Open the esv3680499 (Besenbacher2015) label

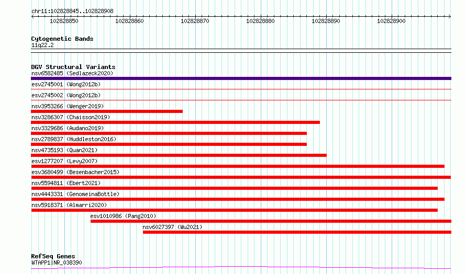(x=75, y=172)
